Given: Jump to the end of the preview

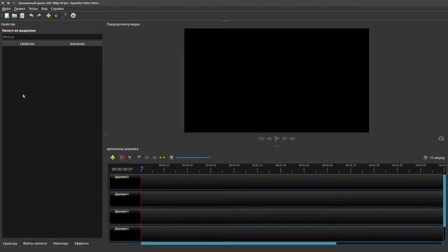Looking at the screenshot, I should click(293, 139).
